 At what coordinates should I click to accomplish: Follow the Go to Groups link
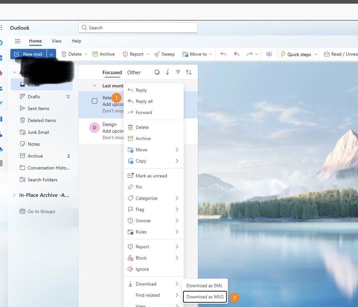(x=37, y=211)
